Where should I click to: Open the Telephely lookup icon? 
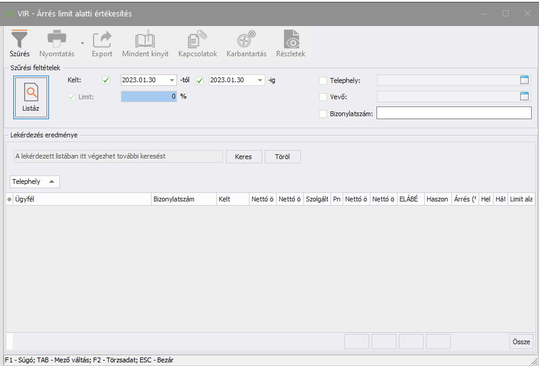524,80
